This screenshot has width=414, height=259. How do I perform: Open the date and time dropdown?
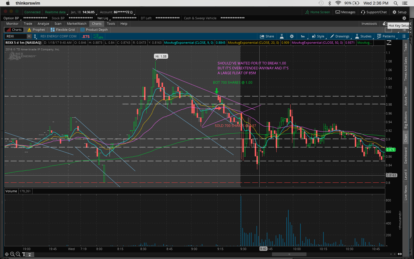pos(83,12)
